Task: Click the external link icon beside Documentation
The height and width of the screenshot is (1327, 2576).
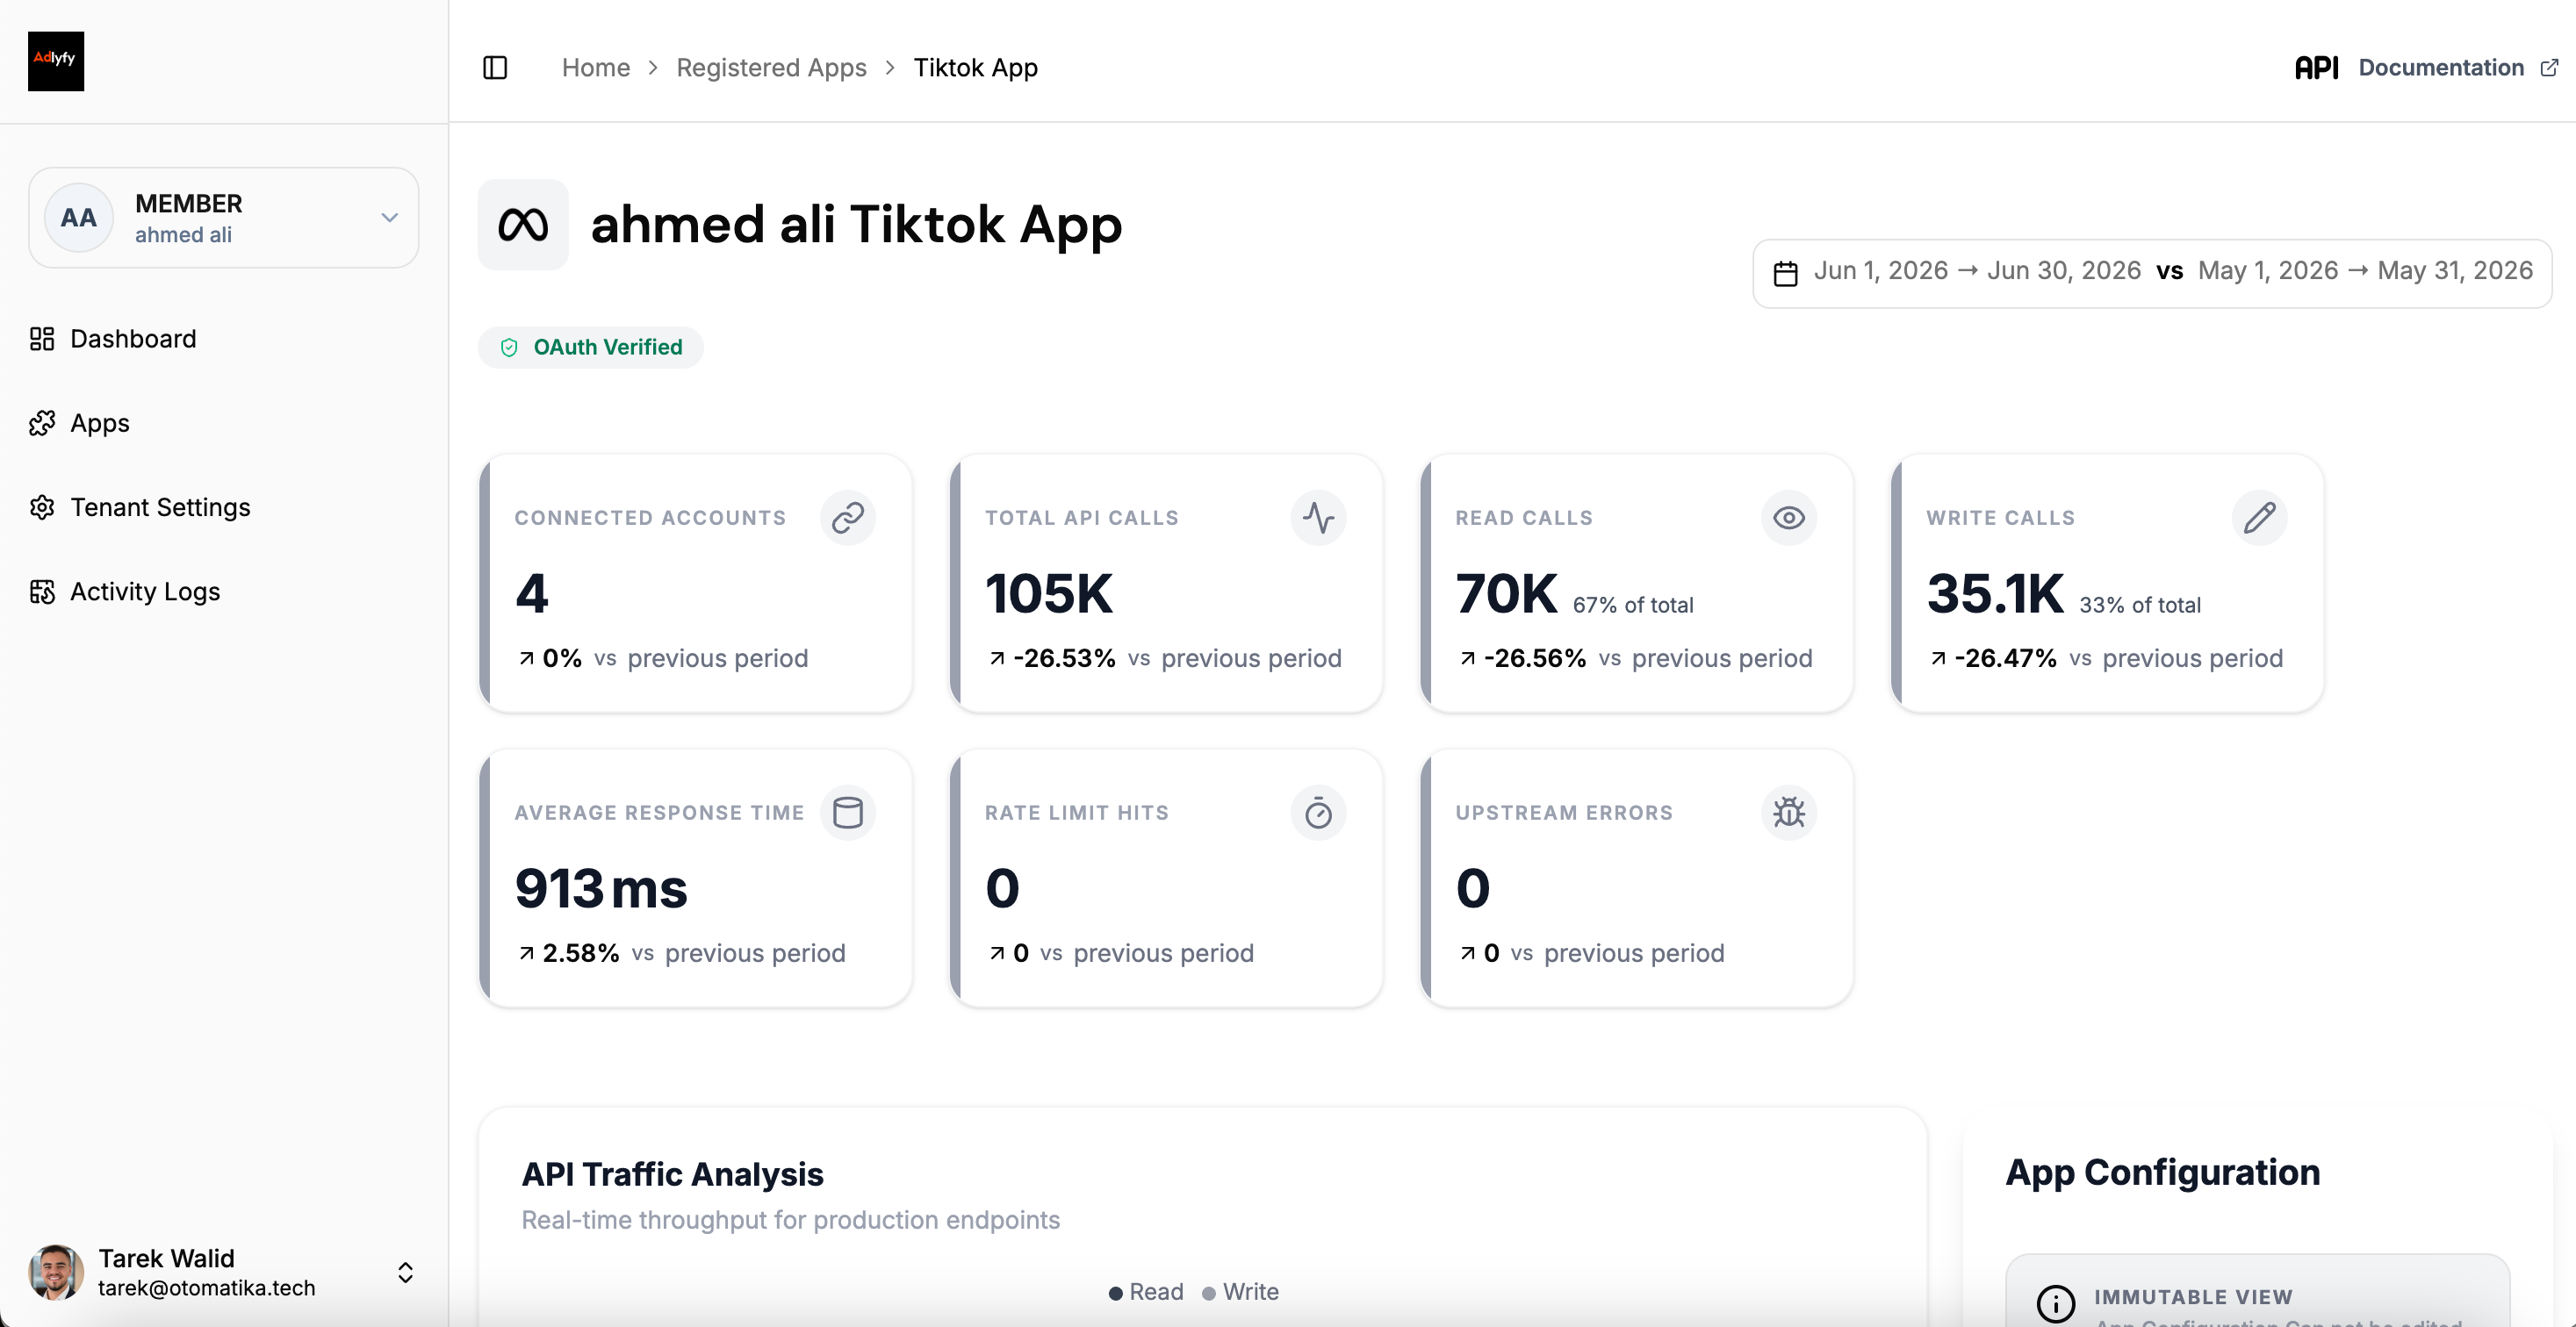Action: pyautogui.click(x=2549, y=68)
